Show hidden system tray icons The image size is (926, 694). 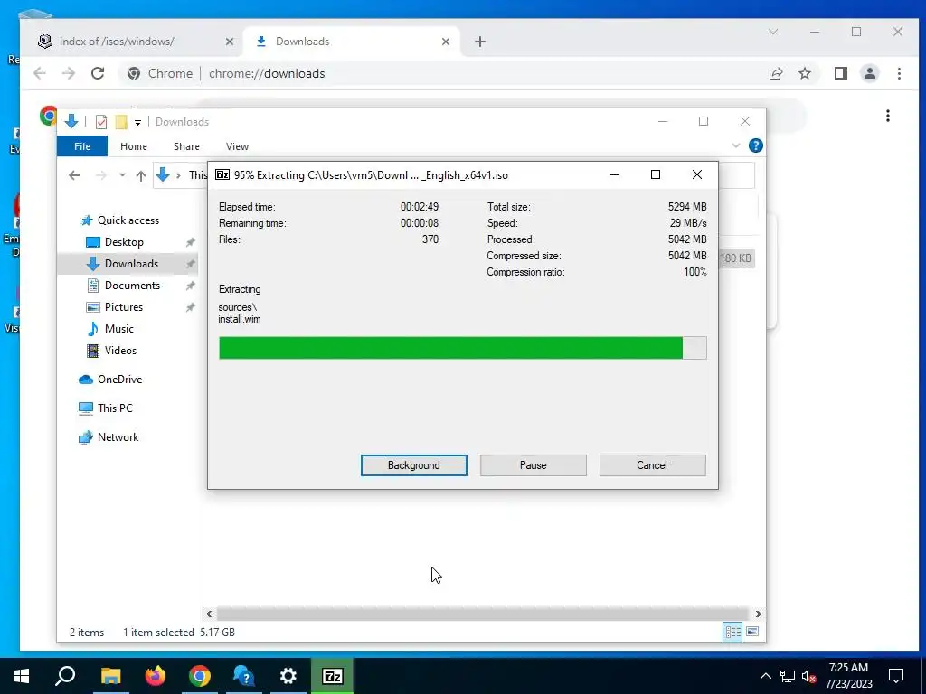pyautogui.click(x=765, y=676)
